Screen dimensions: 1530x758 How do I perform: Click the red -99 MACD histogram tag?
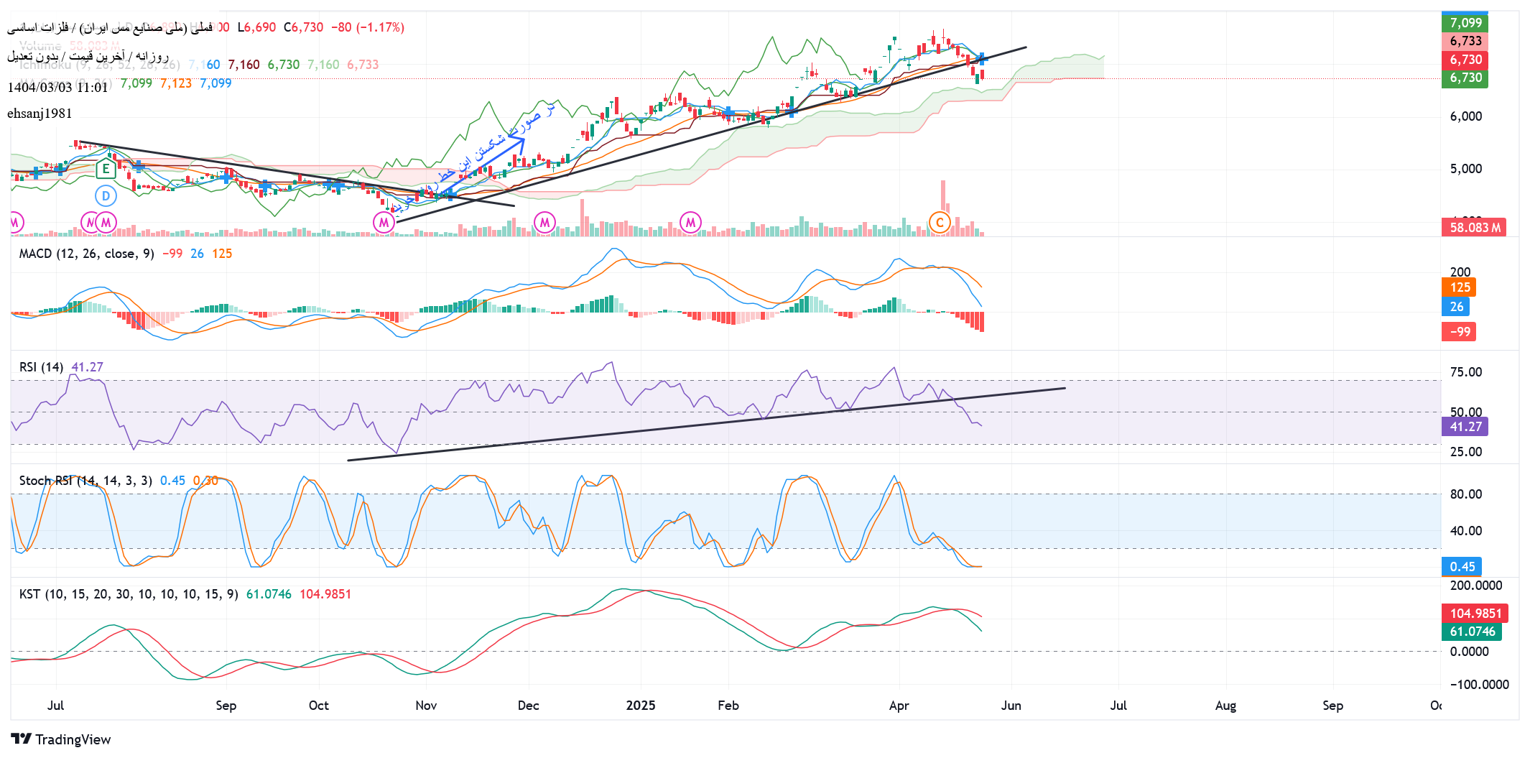pyautogui.click(x=1459, y=332)
